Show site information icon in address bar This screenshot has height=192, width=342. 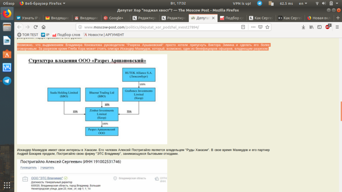80,27
